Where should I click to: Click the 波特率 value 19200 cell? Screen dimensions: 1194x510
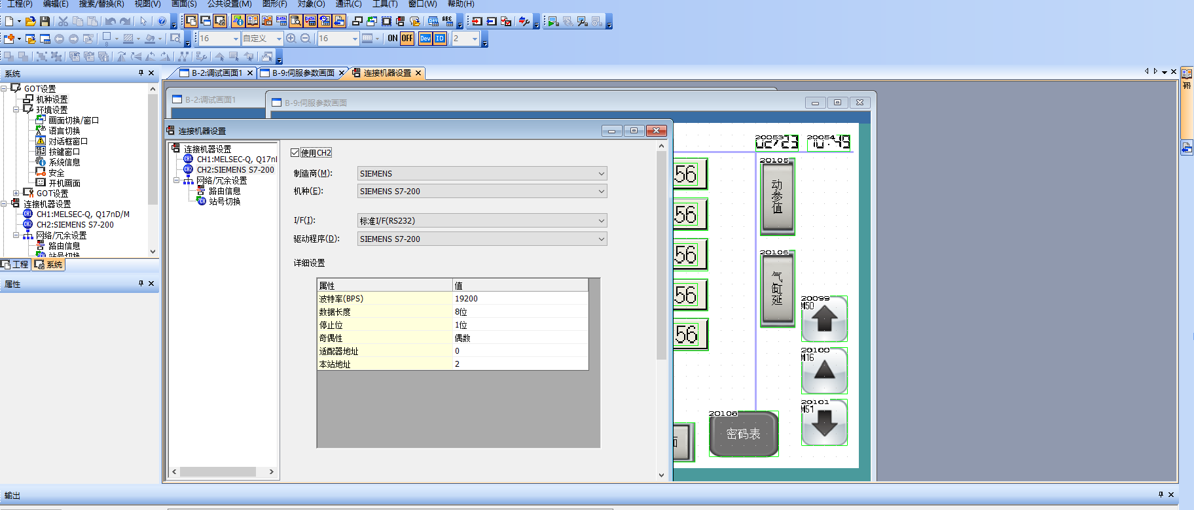[x=520, y=298]
